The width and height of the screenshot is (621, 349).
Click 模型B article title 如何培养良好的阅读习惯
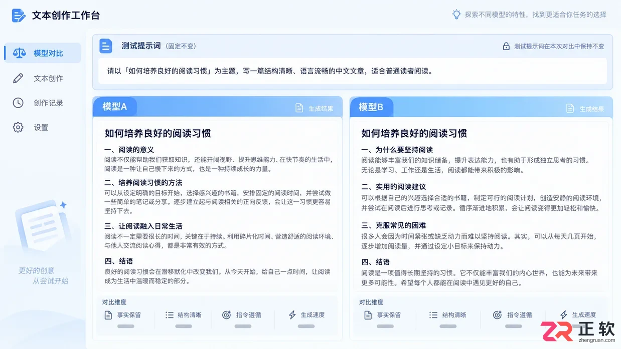(x=414, y=133)
